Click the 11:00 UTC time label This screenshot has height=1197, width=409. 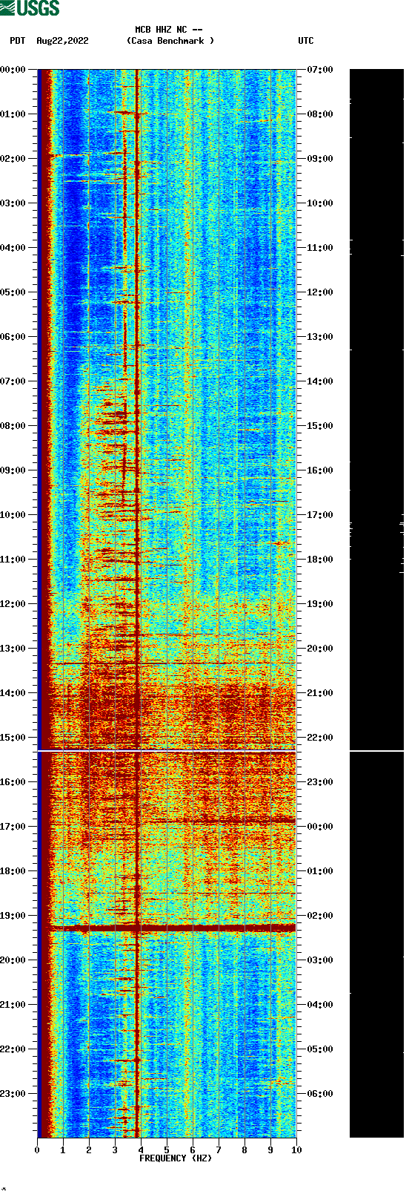320,248
